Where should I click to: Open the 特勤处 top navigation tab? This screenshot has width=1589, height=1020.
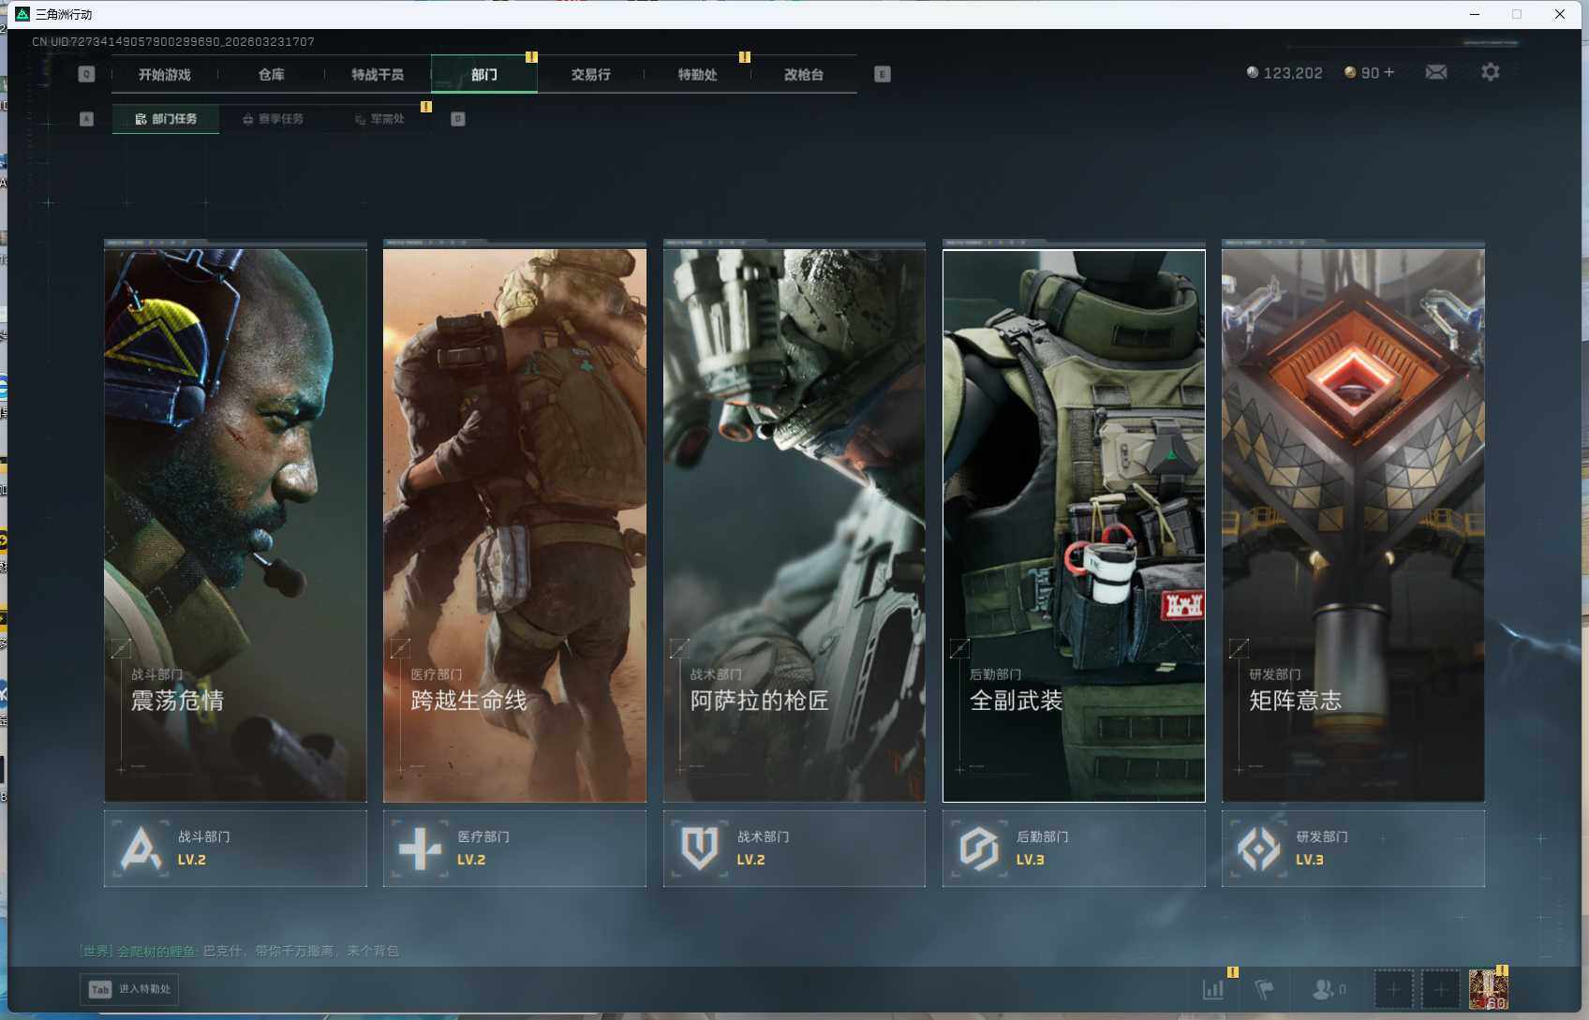[698, 75]
